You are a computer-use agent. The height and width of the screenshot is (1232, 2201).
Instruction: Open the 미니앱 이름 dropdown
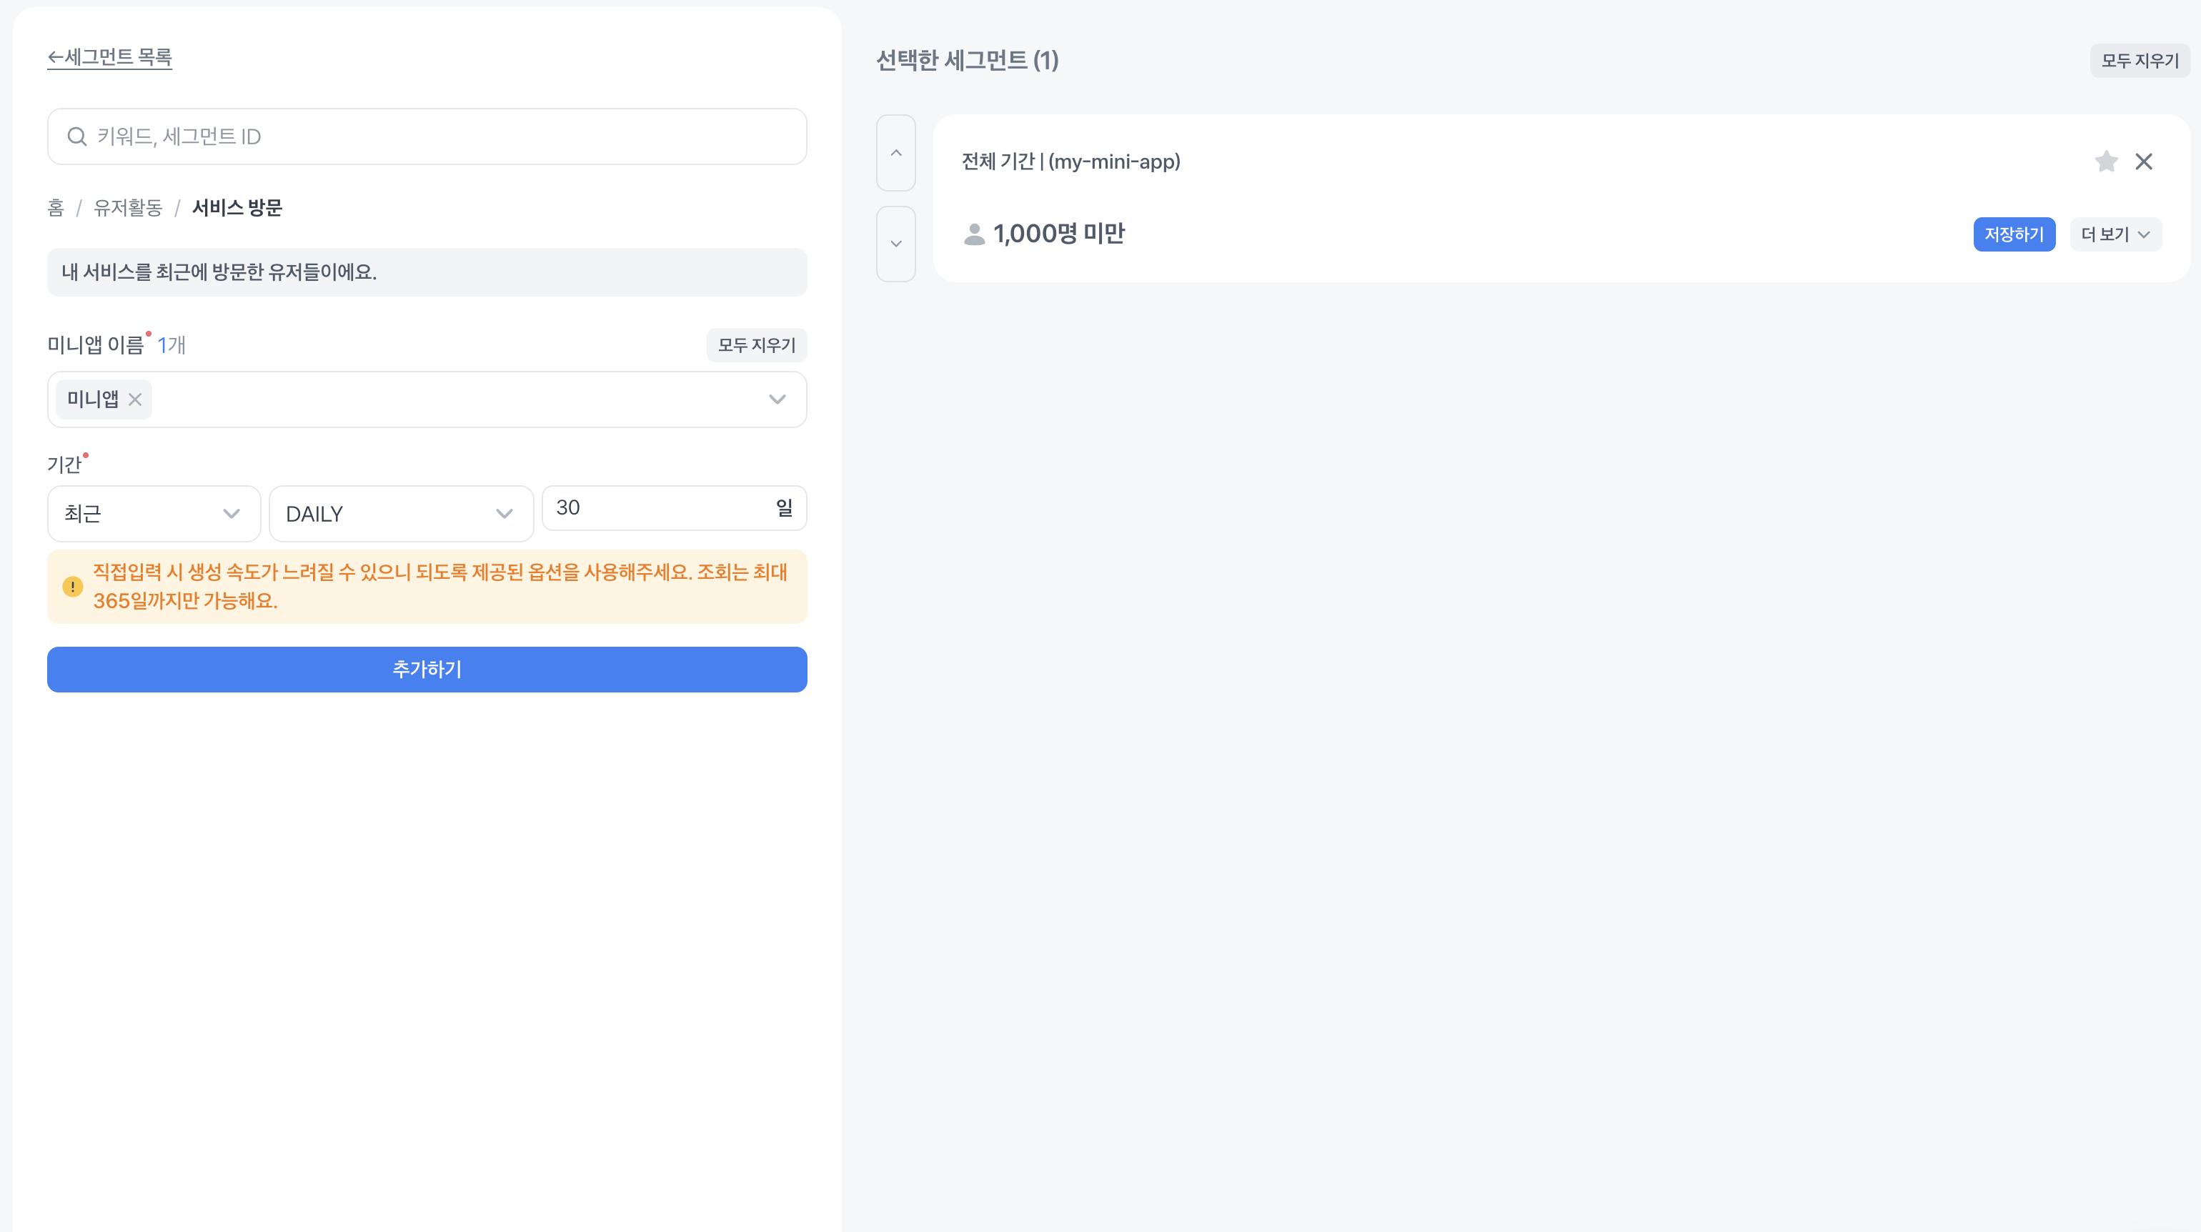(x=776, y=399)
